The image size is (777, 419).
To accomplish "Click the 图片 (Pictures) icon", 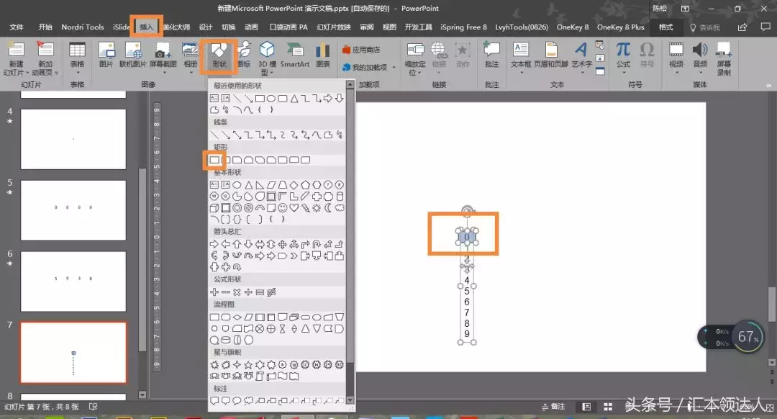I will [x=106, y=55].
